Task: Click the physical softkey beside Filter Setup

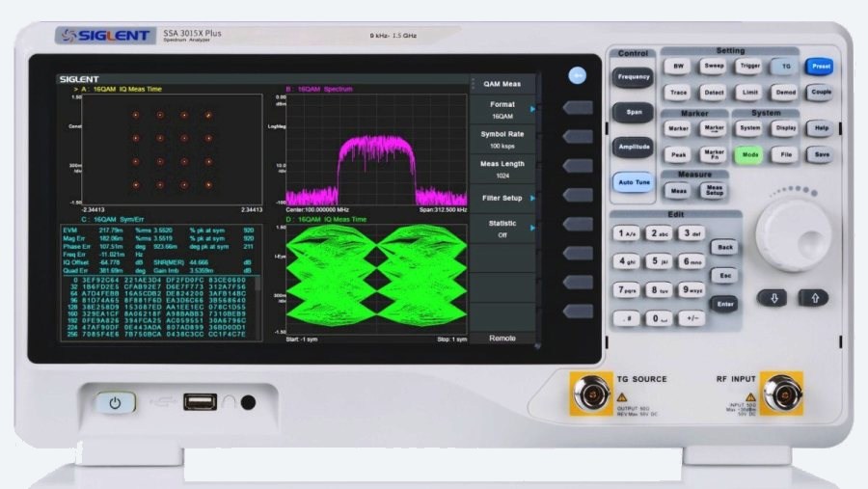Action: (578, 195)
